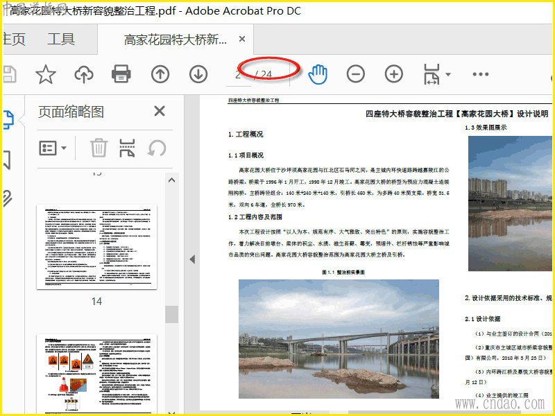The height and width of the screenshot is (416, 555).
Task: Collapse the navigation pane with left arrow
Action: [x=192, y=259]
